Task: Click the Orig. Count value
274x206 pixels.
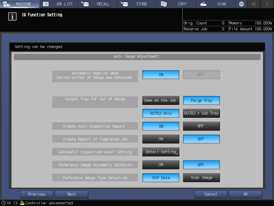Action: 223,23
